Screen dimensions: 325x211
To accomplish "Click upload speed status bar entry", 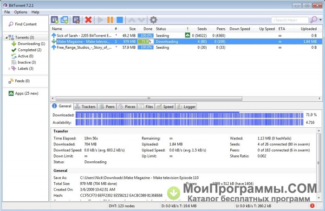I will click(253, 206).
